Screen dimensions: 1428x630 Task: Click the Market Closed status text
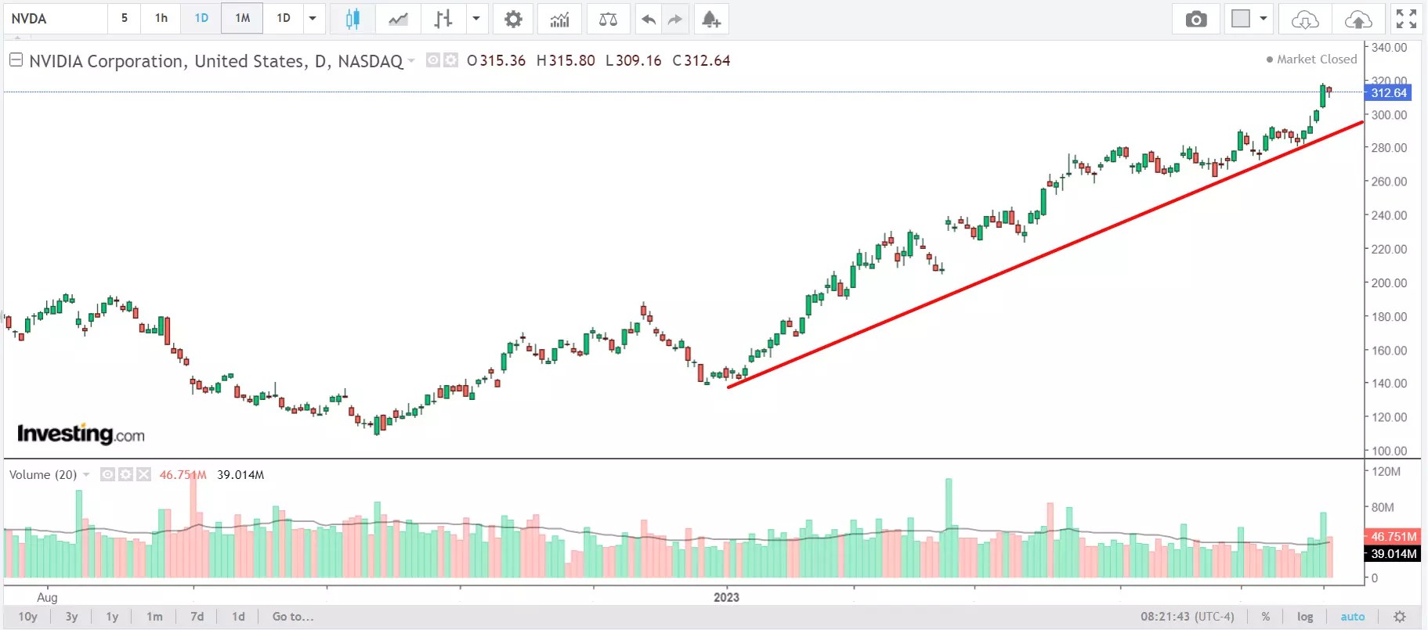(1312, 59)
